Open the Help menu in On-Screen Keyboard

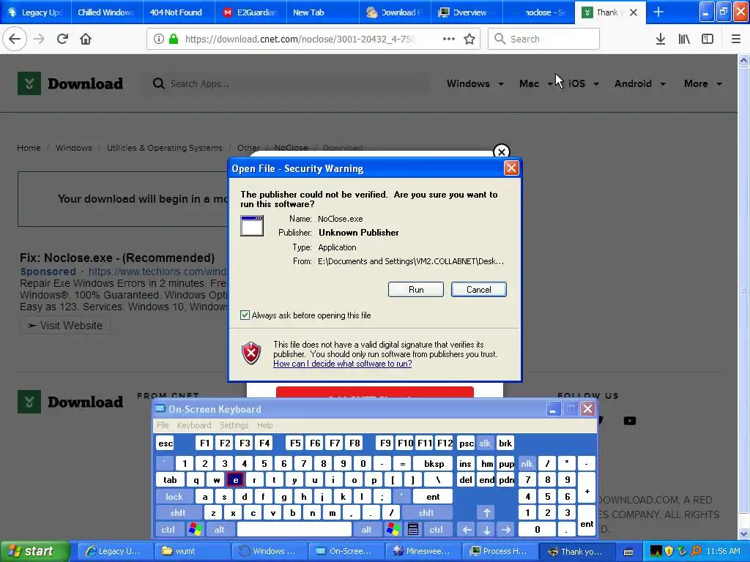click(x=264, y=425)
